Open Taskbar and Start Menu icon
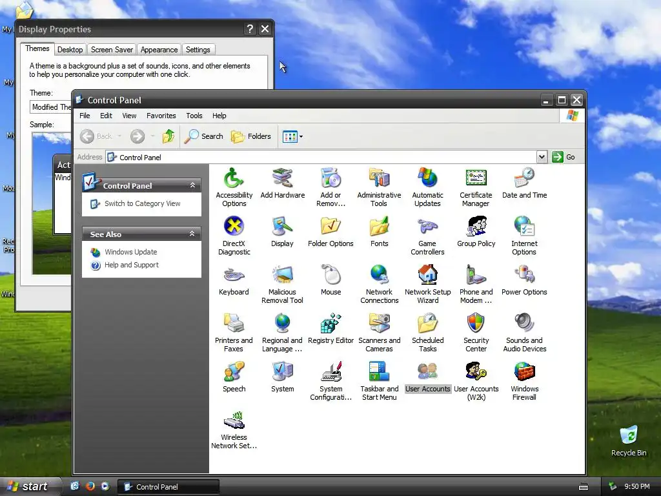 [379, 372]
